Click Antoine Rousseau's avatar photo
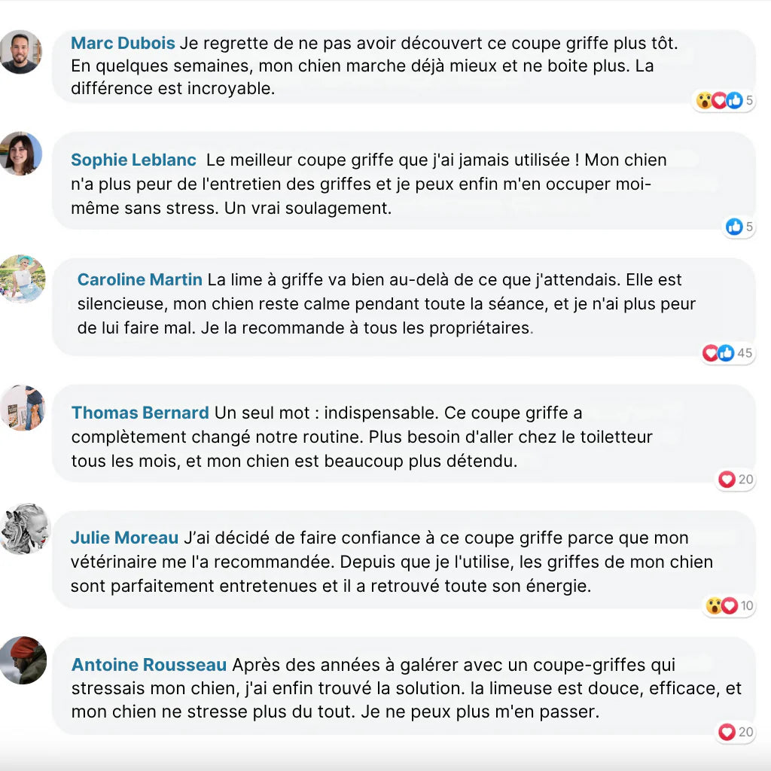This screenshot has width=771, height=771. pyautogui.click(x=23, y=660)
